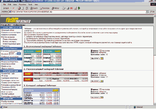The image size is (156, 109).
Task: Stop page loading with Stop icon
Action: click(19, 8)
